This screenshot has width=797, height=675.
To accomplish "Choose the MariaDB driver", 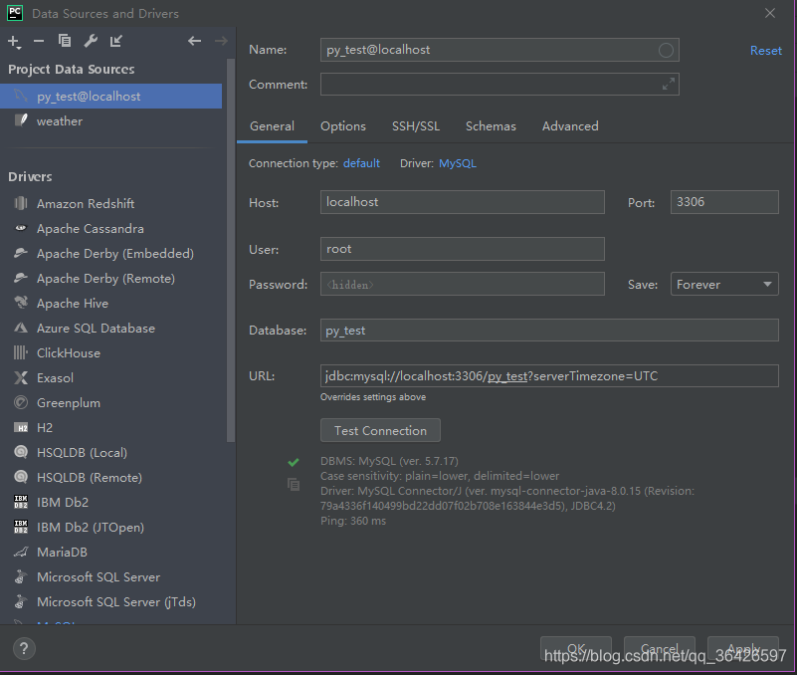I will 110,552.
